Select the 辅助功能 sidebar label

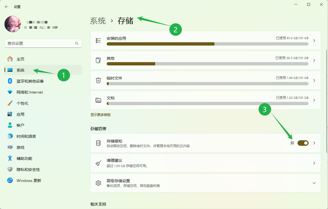click(x=24, y=158)
